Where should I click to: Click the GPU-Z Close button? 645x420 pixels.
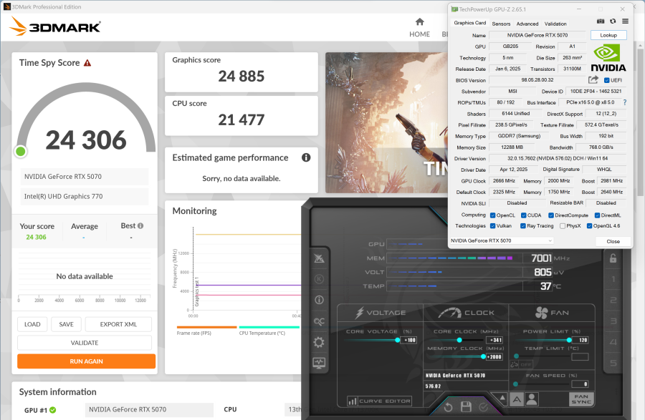(x=613, y=241)
